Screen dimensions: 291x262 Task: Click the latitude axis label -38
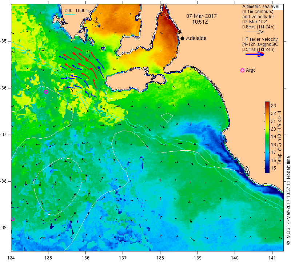4,181
